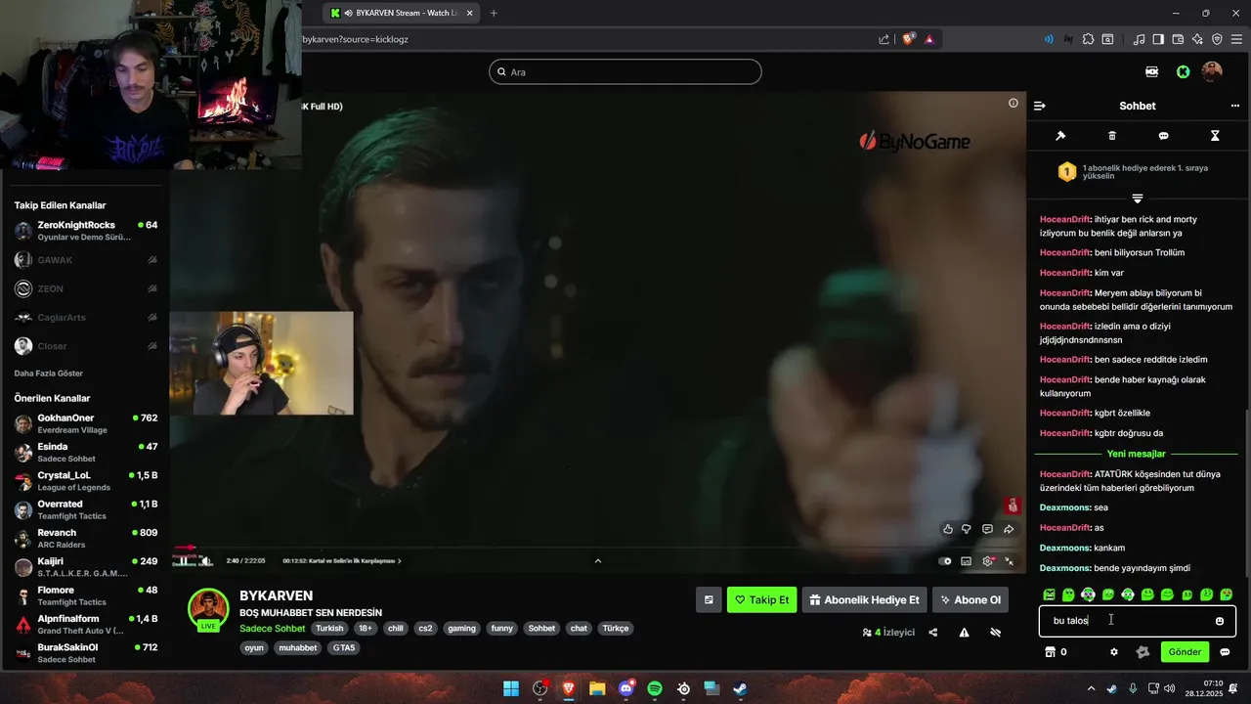The image size is (1251, 704).
Task: Click BYKARVEN channel avatar
Action: pos(208,609)
